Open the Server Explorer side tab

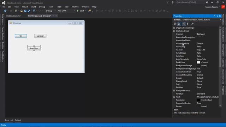point(2,34)
